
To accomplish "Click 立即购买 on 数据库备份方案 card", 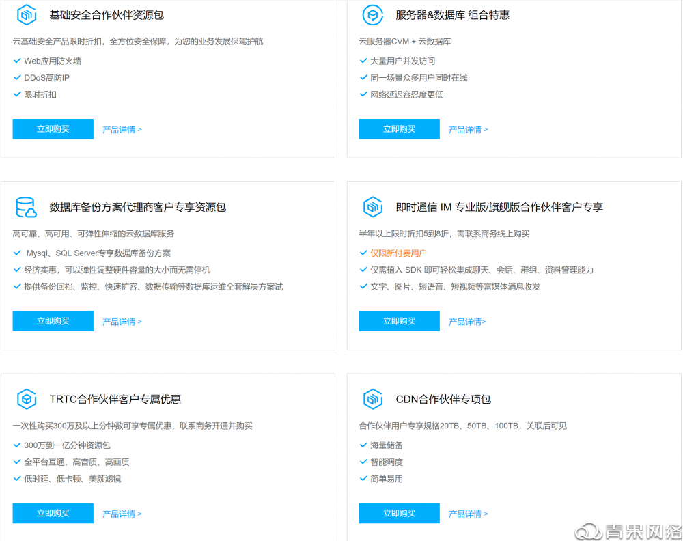I will (53, 321).
